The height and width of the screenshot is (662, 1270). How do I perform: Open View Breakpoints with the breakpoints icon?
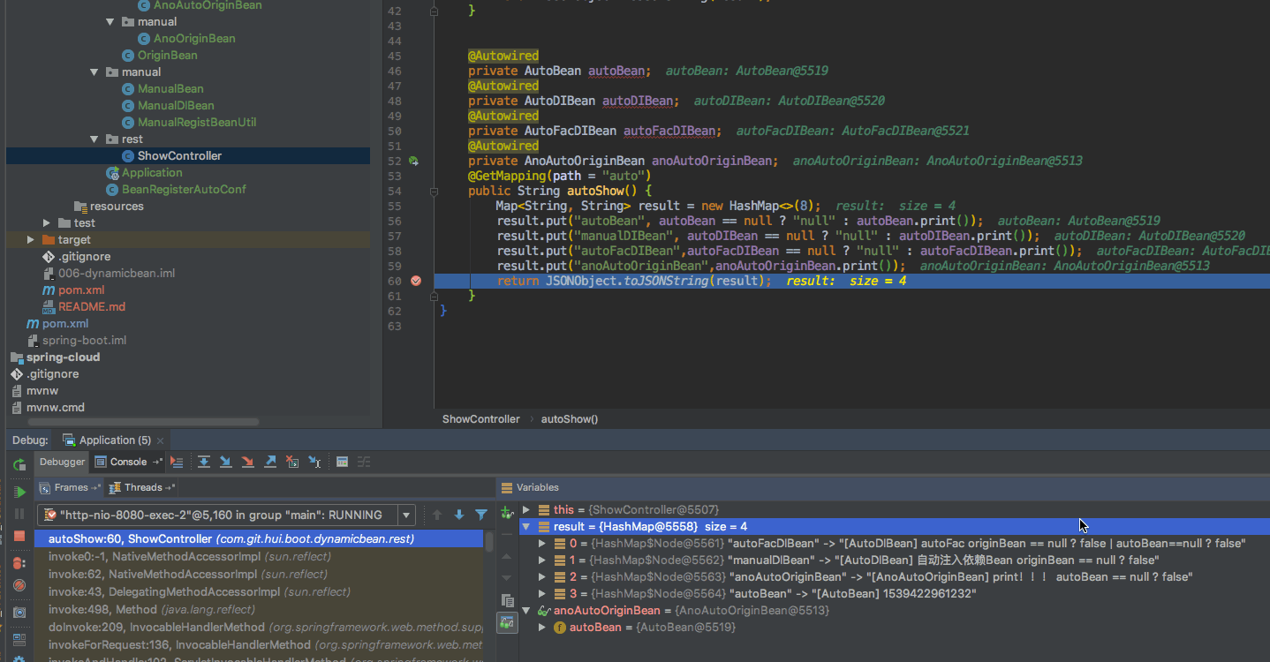pyautogui.click(x=19, y=562)
